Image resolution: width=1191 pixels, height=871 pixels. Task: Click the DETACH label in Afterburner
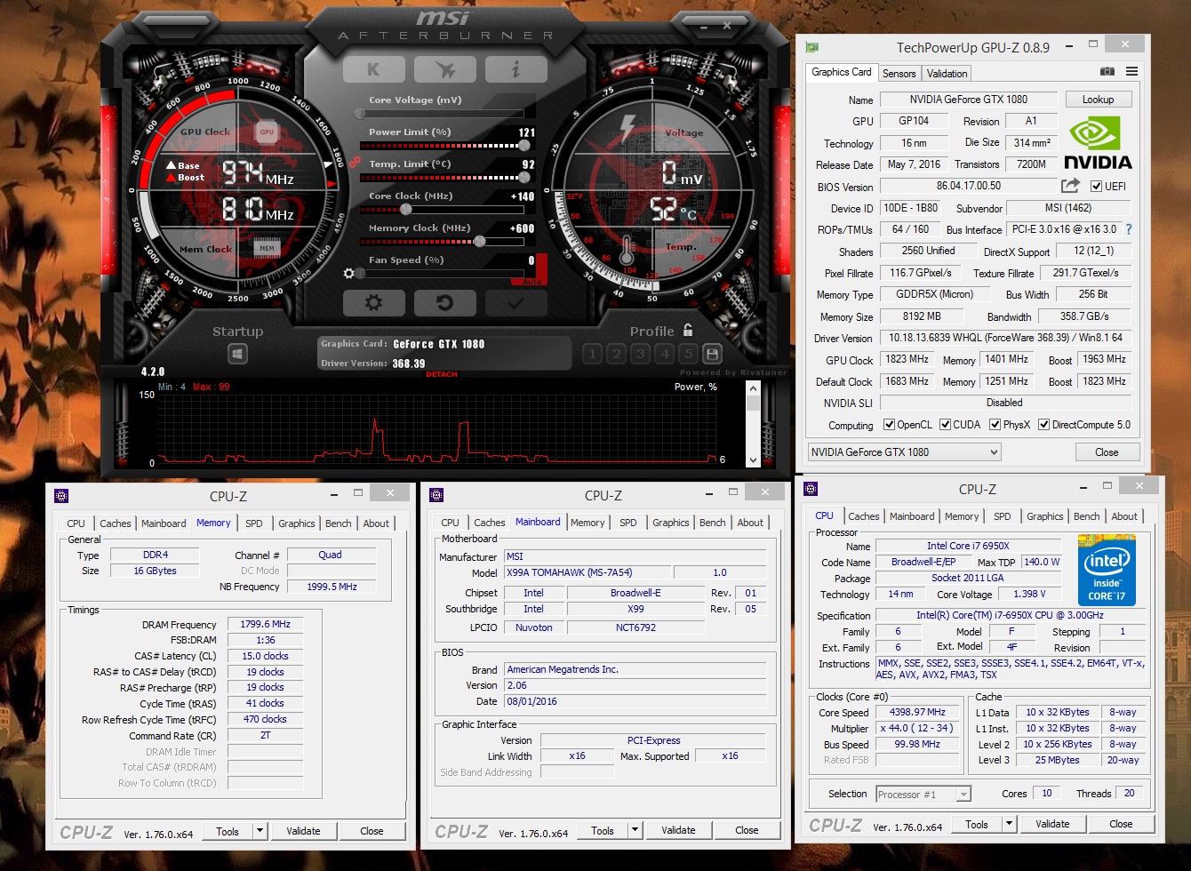pyautogui.click(x=441, y=374)
